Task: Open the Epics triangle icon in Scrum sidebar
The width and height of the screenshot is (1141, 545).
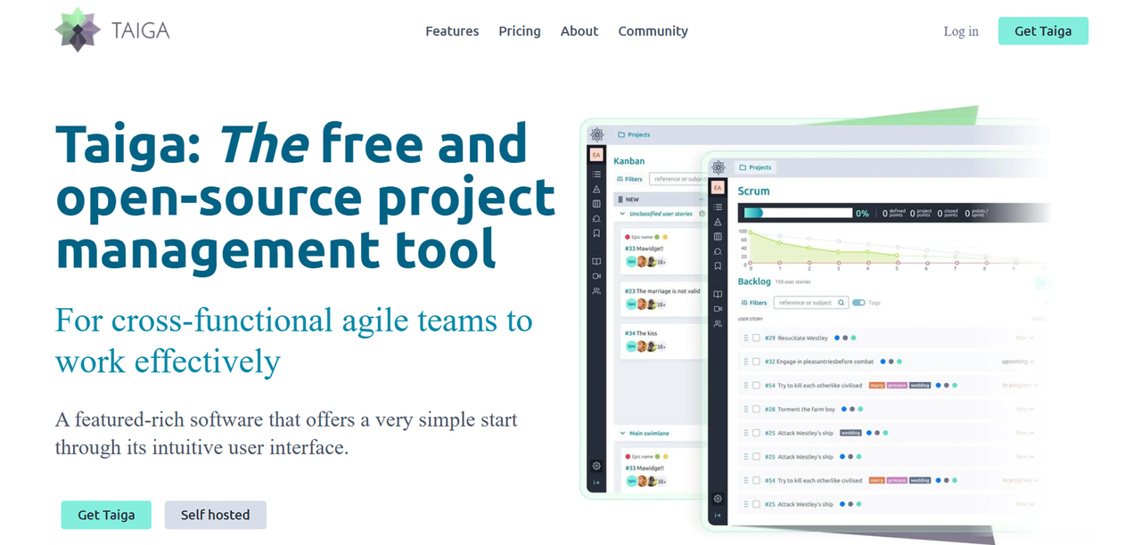Action: [x=718, y=222]
